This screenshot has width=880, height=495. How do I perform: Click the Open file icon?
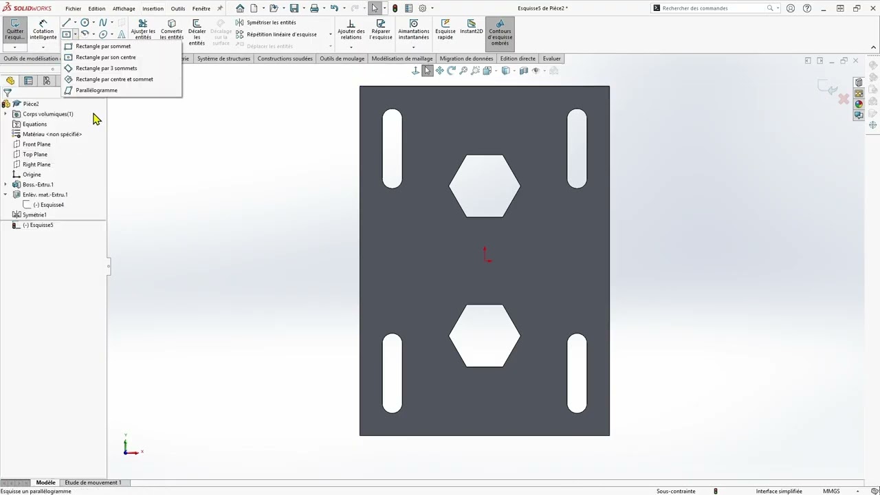coord(274,8)
